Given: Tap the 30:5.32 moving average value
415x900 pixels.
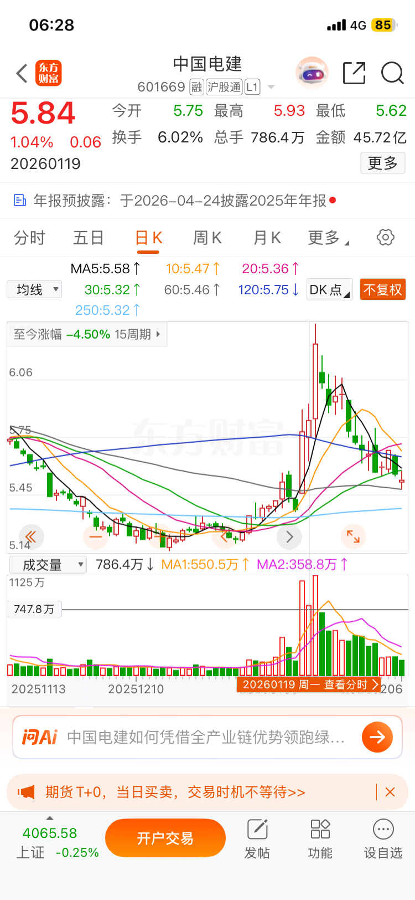Looking at the screenshot, I should coord(112,289).
